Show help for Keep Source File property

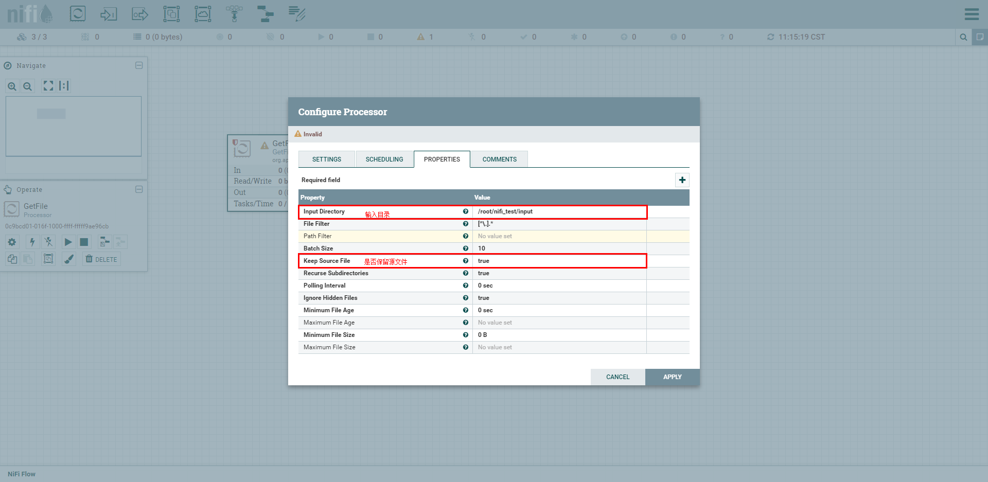coord(466,261)
